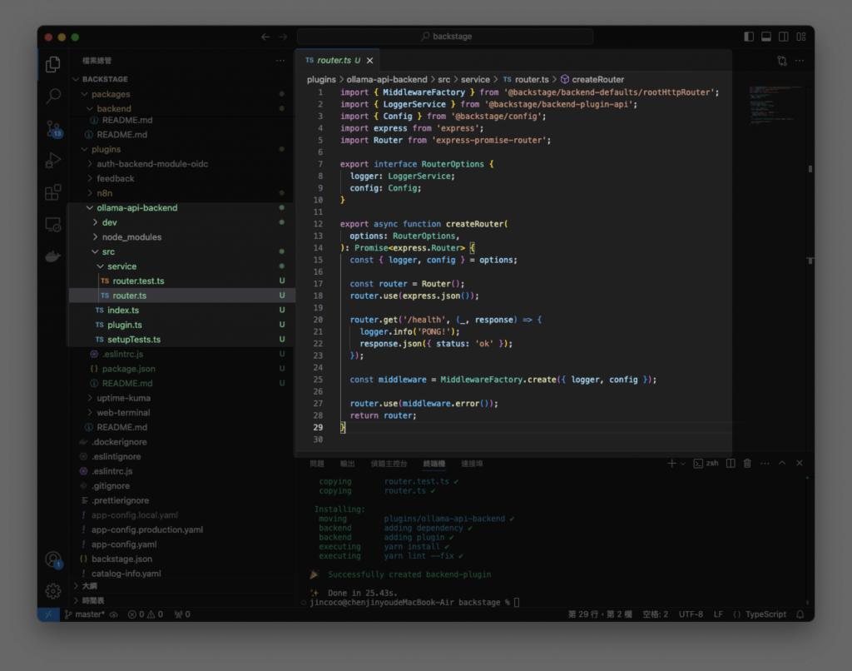This screenshot has width=852, height=671.
Task: Open changes compare icon in editor toolbar
Action: 782,61
